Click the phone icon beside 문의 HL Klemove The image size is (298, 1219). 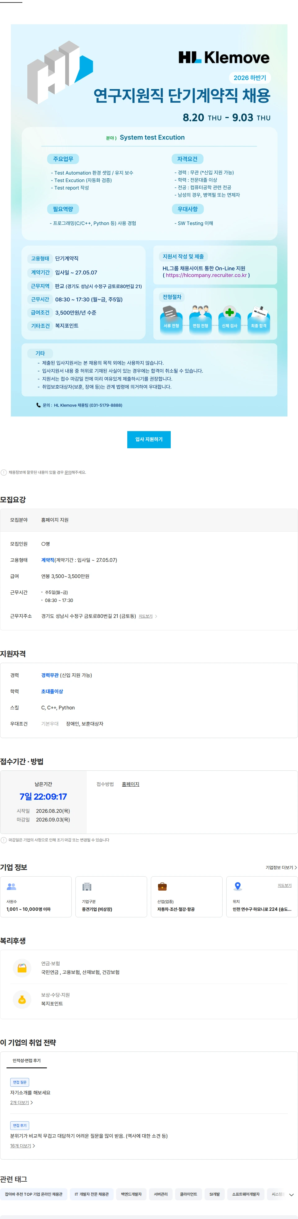(x=39, y=405)
